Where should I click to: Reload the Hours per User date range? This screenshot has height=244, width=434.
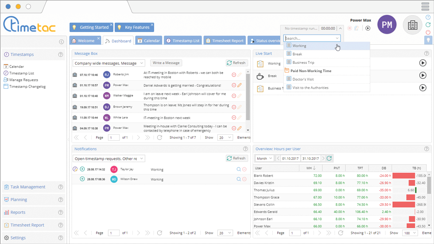coord(329,158)
